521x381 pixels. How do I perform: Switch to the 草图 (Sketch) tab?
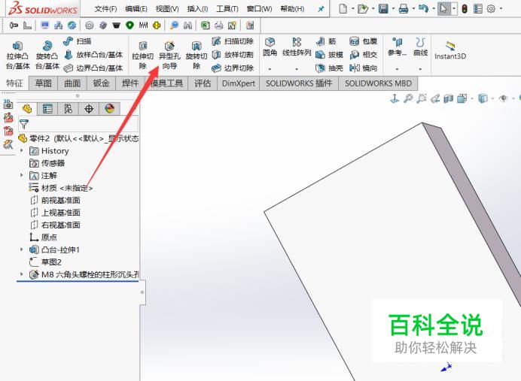point(43,83)
